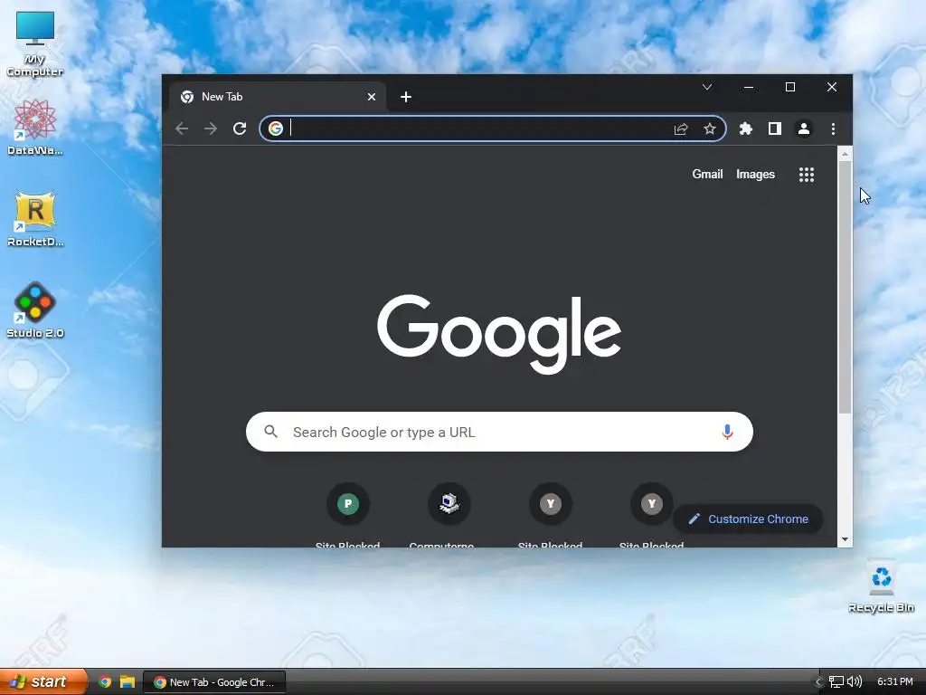The width and height of the screenshot is (926, 695).
Task: Click the 6:31 PM clock
Action: pyautogui.click(x=895, y=682)
